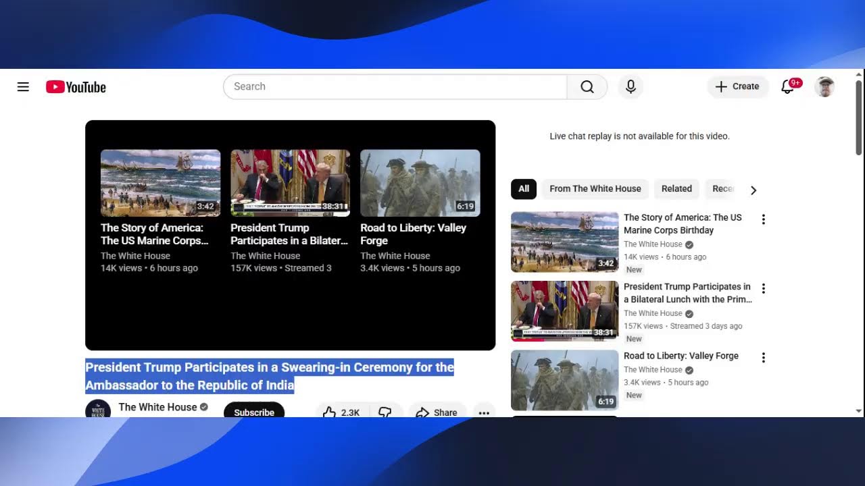Open sidebar thumbnail of Bilateral Lunch video
Image resolution: width=865 pixels, height=486 pixels.
564,311
